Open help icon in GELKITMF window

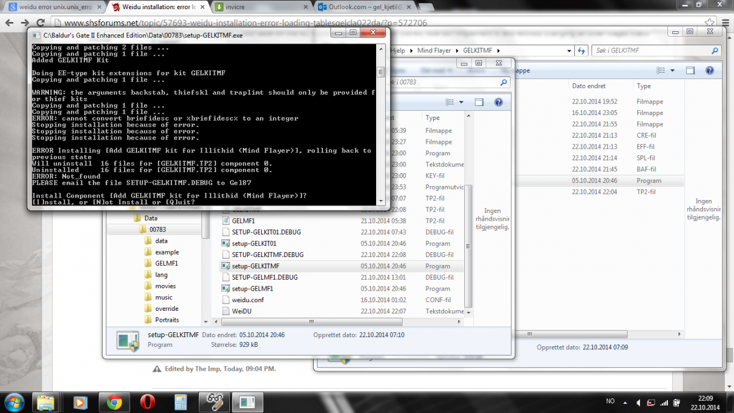(x=710, y=71)
